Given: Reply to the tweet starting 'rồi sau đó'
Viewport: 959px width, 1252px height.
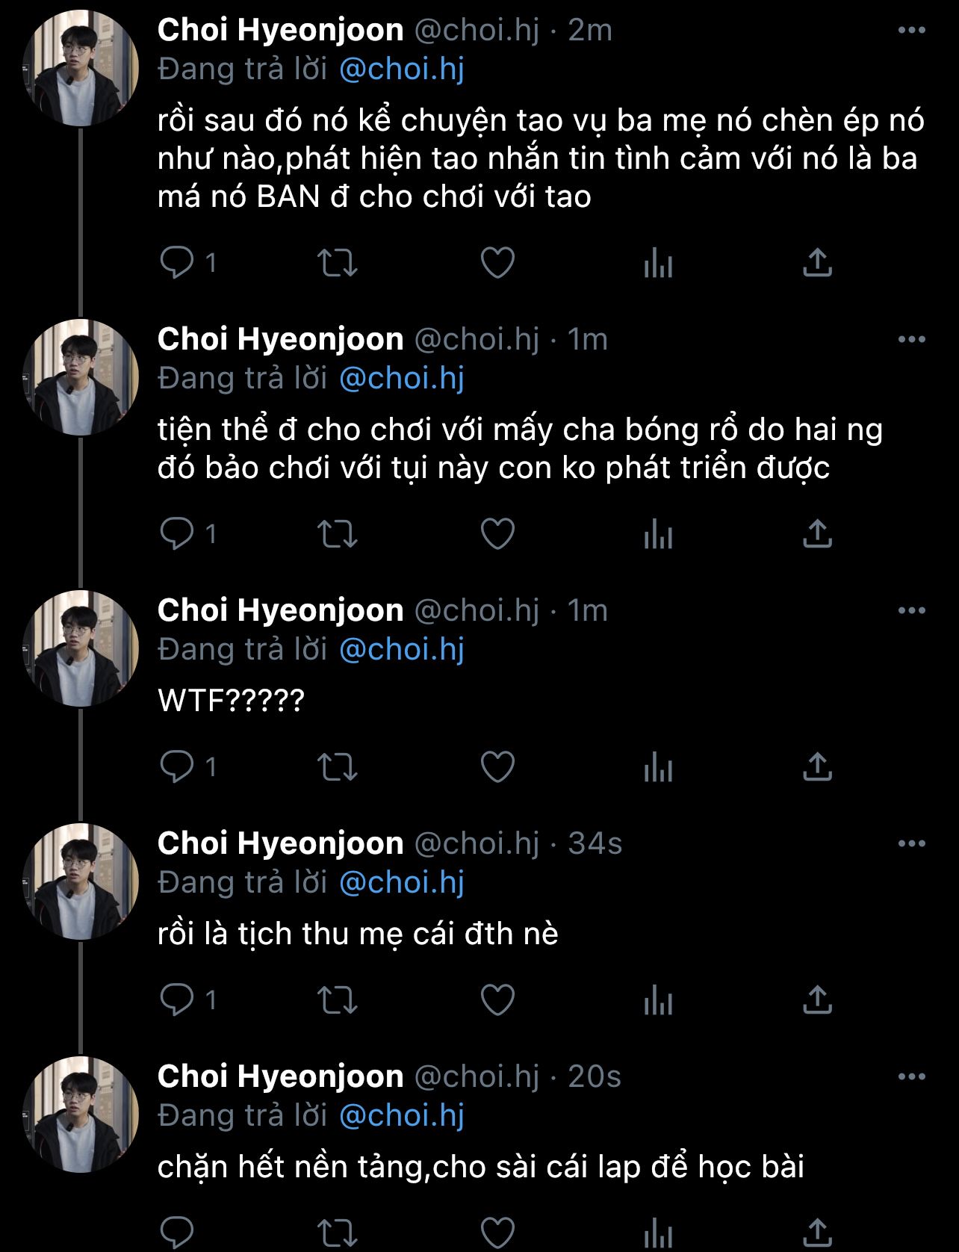Looking at the screenshot, I should [x=177, y=263].
